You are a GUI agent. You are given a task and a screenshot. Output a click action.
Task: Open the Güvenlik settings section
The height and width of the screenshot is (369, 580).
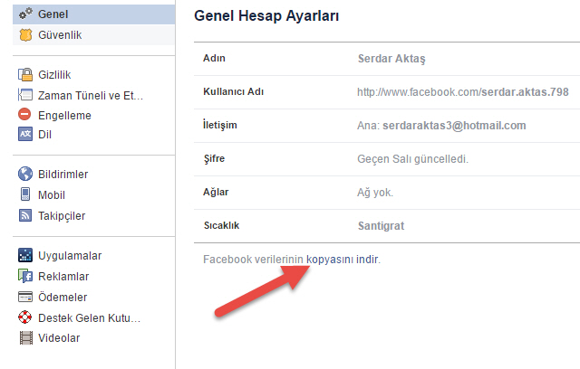coord(94,35)
